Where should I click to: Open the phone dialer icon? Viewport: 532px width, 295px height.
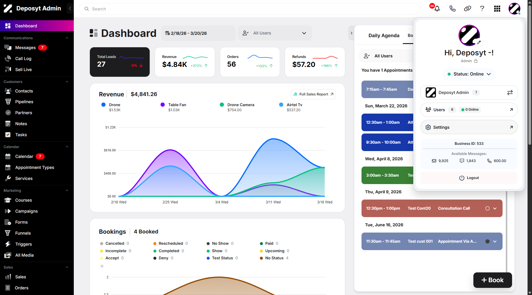pos(452,9)
